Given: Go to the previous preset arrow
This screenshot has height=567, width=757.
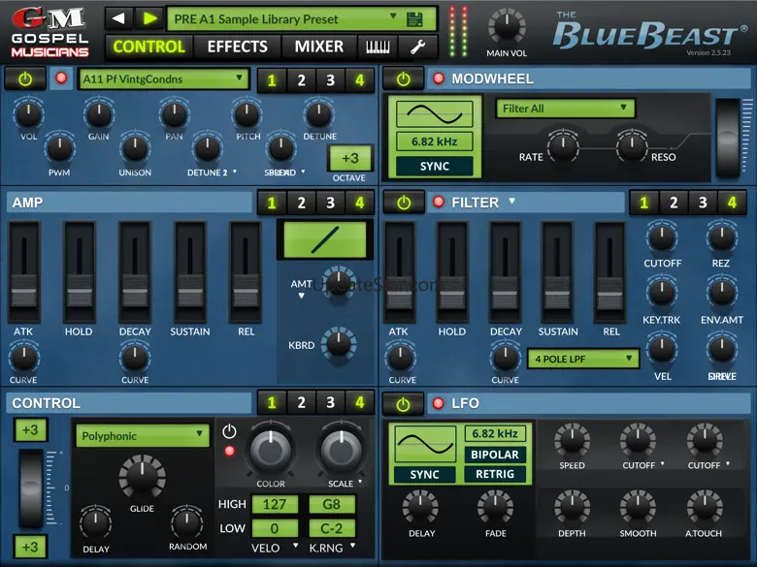Looking at the screenshot, I should [x=118, y=18].
